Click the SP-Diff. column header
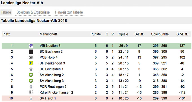192x102 pixels. [182, 34]
